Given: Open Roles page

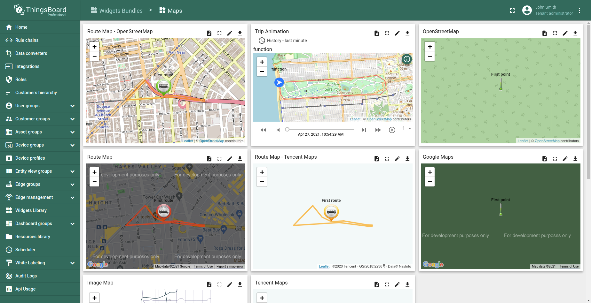Looking at the screenshot, I should [x=40, y=80].
